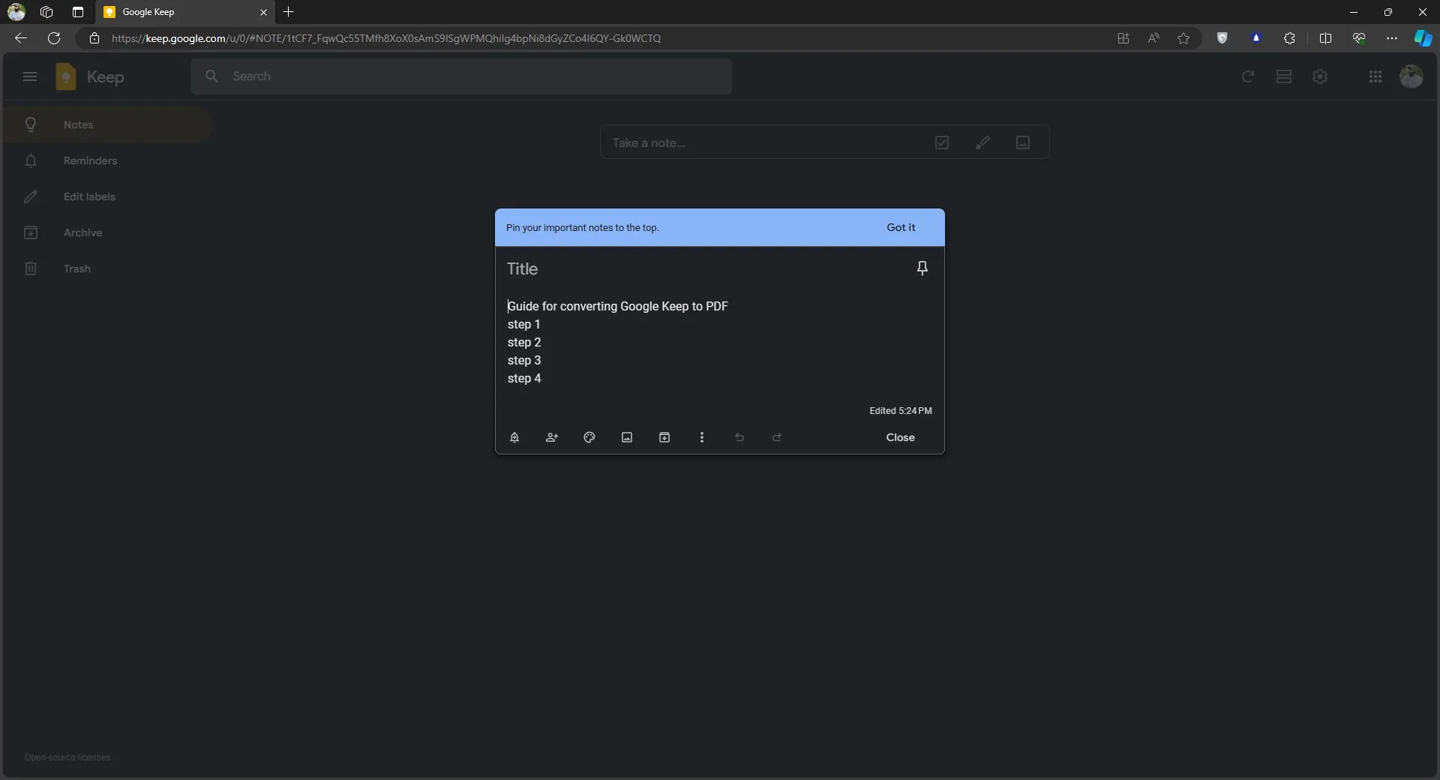This screenshot has height=780, width=1440.
Task: Open the note's three-dot more menu
Action: (702, 437)
